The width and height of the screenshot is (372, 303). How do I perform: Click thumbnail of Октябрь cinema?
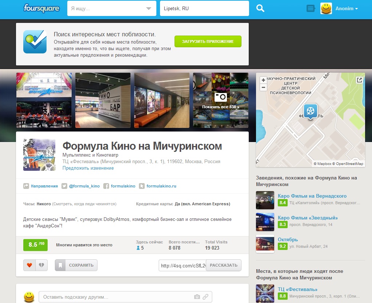[x=265, y=244]
